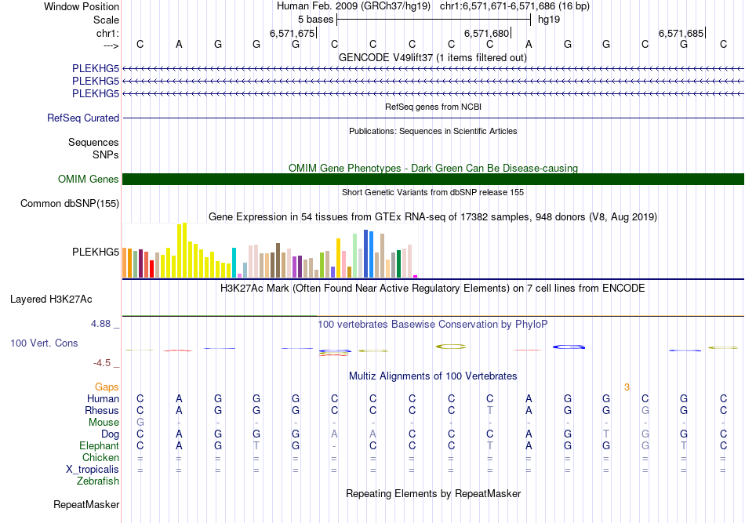Open Publications: Sequences in Scientific Articles title
The width and height of the screenshot is (745, 523).
(433, 131)
